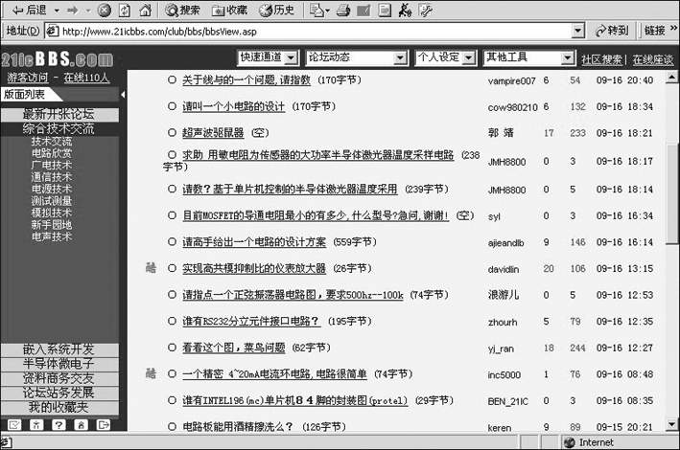Select 综合技术交流 category in sidebar

click(x=59, y=129)
